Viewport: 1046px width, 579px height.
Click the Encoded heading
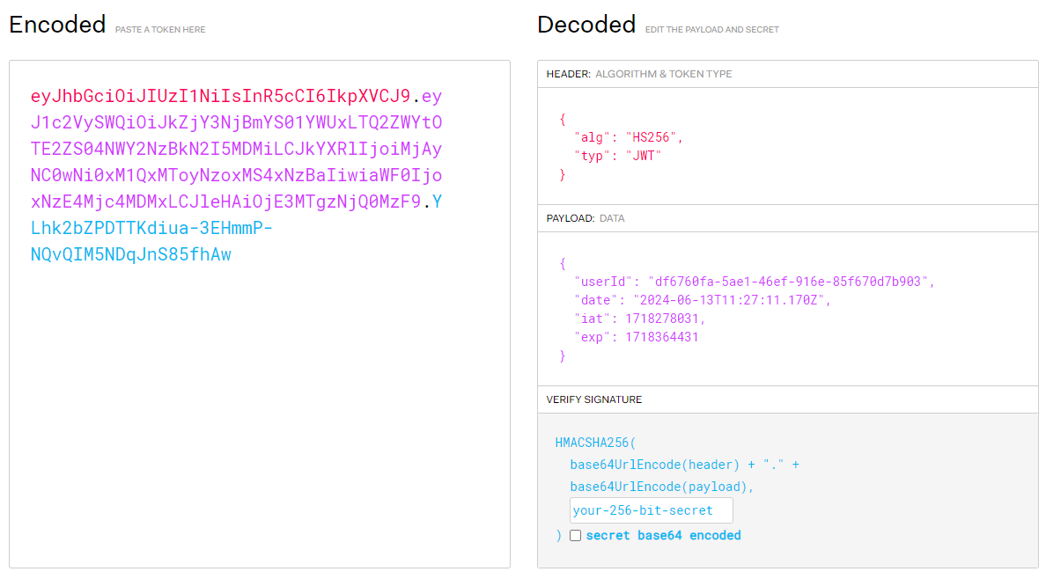tap(57, 25)
